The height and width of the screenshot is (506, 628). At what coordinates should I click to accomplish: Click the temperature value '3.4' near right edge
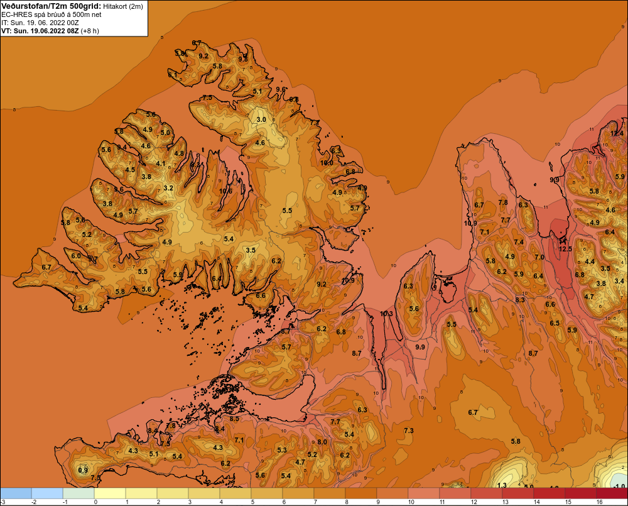[619, 281]
